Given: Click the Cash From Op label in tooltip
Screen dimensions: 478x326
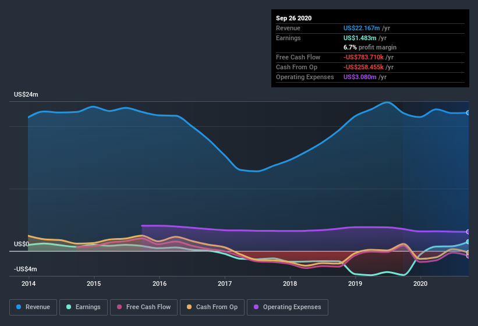Looking at the screenshot, I should tap(296, 67).
